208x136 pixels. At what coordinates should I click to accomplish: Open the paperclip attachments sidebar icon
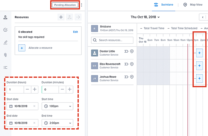pyautogui.click(x=5, y=55)
